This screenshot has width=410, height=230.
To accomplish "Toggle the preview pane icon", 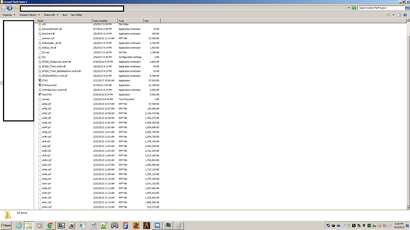I will coord(399,15).
